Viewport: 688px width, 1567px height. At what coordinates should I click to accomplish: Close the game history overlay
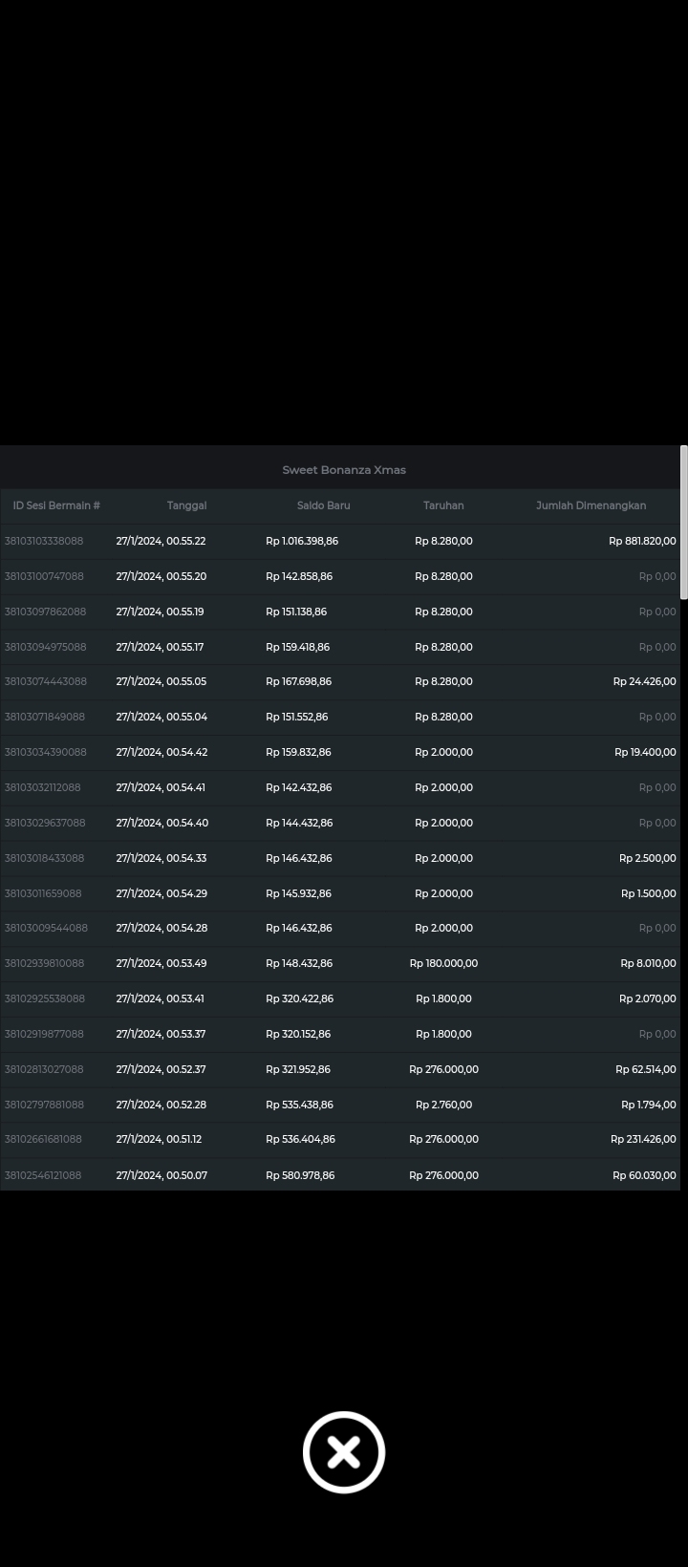point(344,1451)
